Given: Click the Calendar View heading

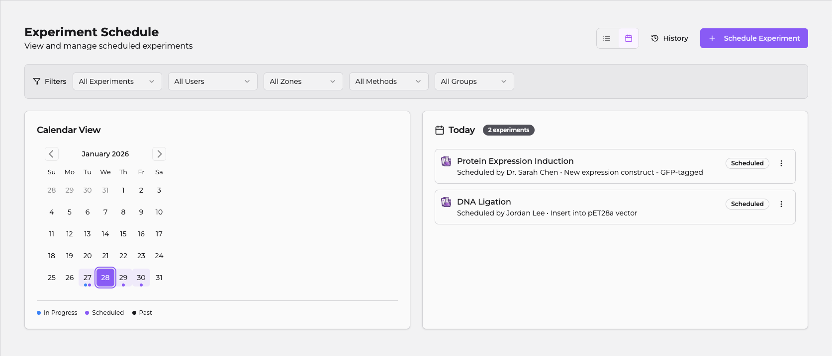Looking at the screenshot, I should point(69,130).
